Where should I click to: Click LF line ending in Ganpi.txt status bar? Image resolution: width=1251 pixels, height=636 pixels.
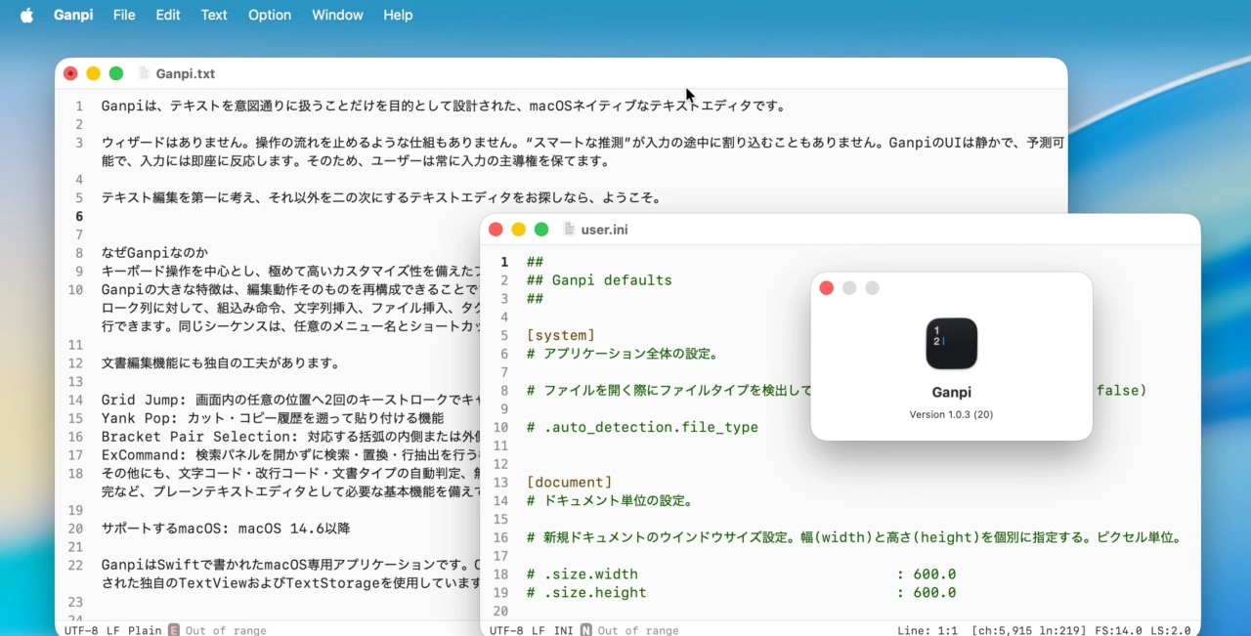(x=113, y=630)
